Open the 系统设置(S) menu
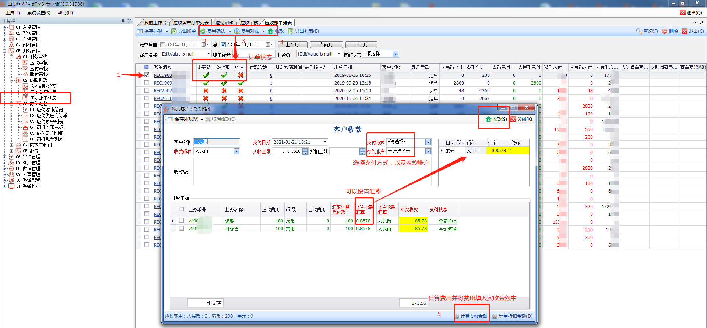Viewport: 707px width, 328px height. point(39,13)
